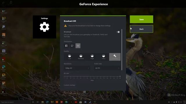Open the Microsoft Edge desktop shortcut
The width and height of the screenshot is (186, 104).
pos(3,68)
